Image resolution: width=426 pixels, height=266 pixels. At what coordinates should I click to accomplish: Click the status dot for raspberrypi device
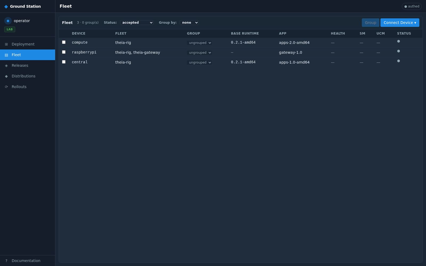pyautogui.click(x=399, y=51)
